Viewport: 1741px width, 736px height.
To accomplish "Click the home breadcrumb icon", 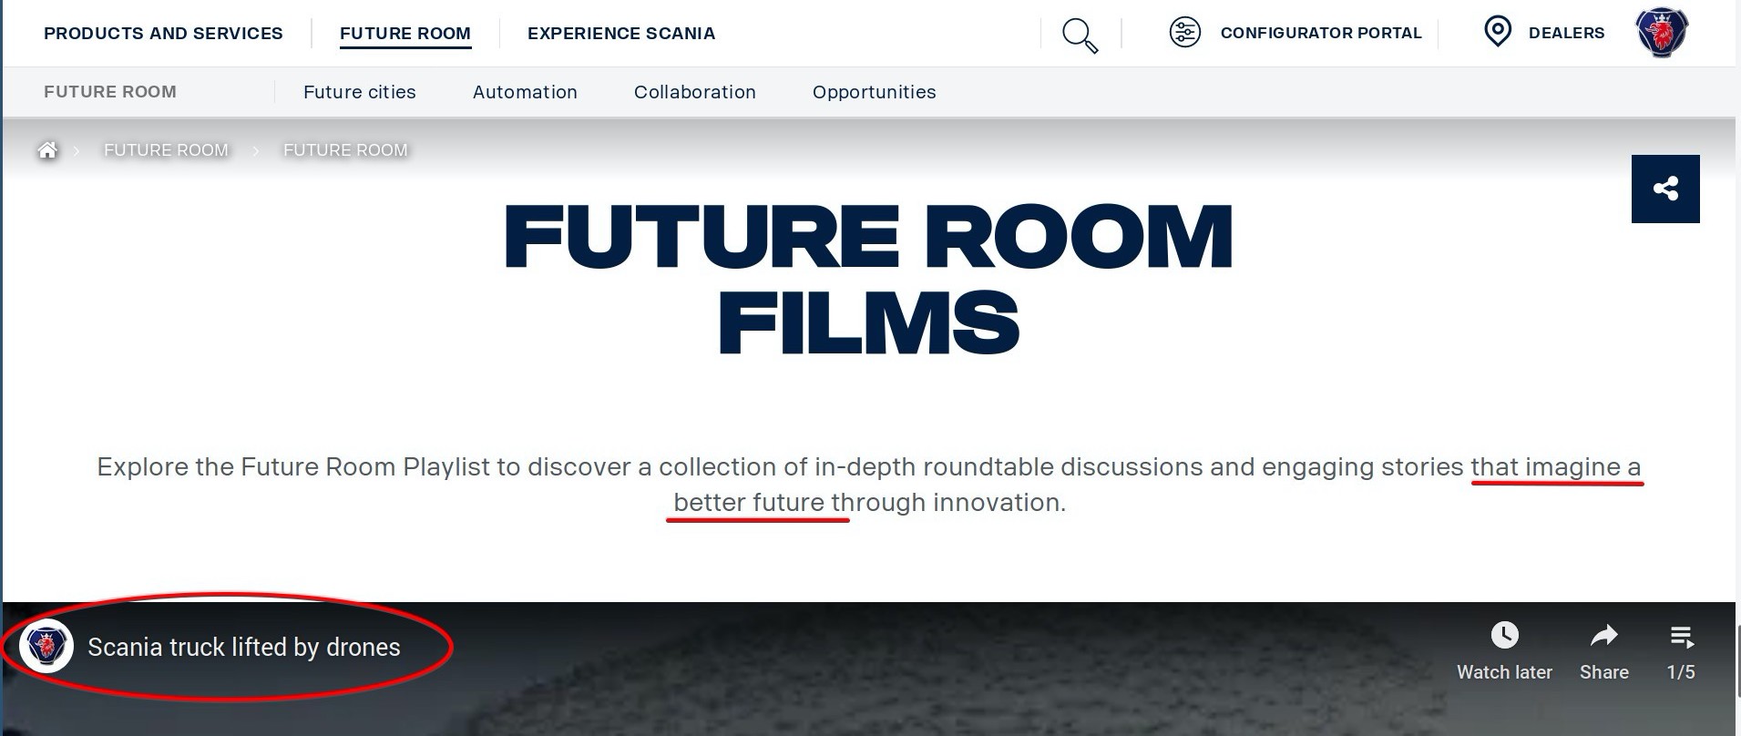I will (47, 150).
